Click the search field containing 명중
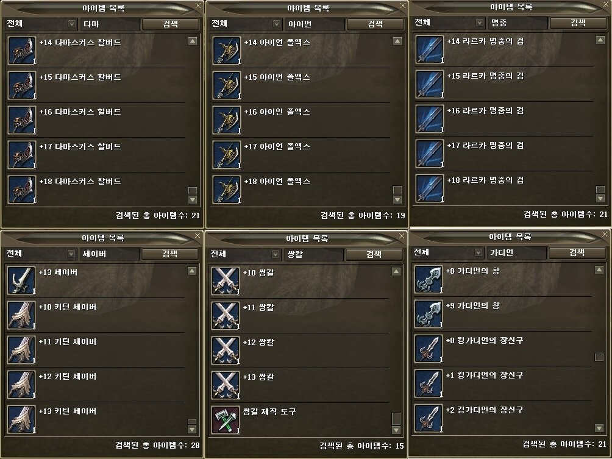This screenshot has width=612, height=459. tap(517, 23)
